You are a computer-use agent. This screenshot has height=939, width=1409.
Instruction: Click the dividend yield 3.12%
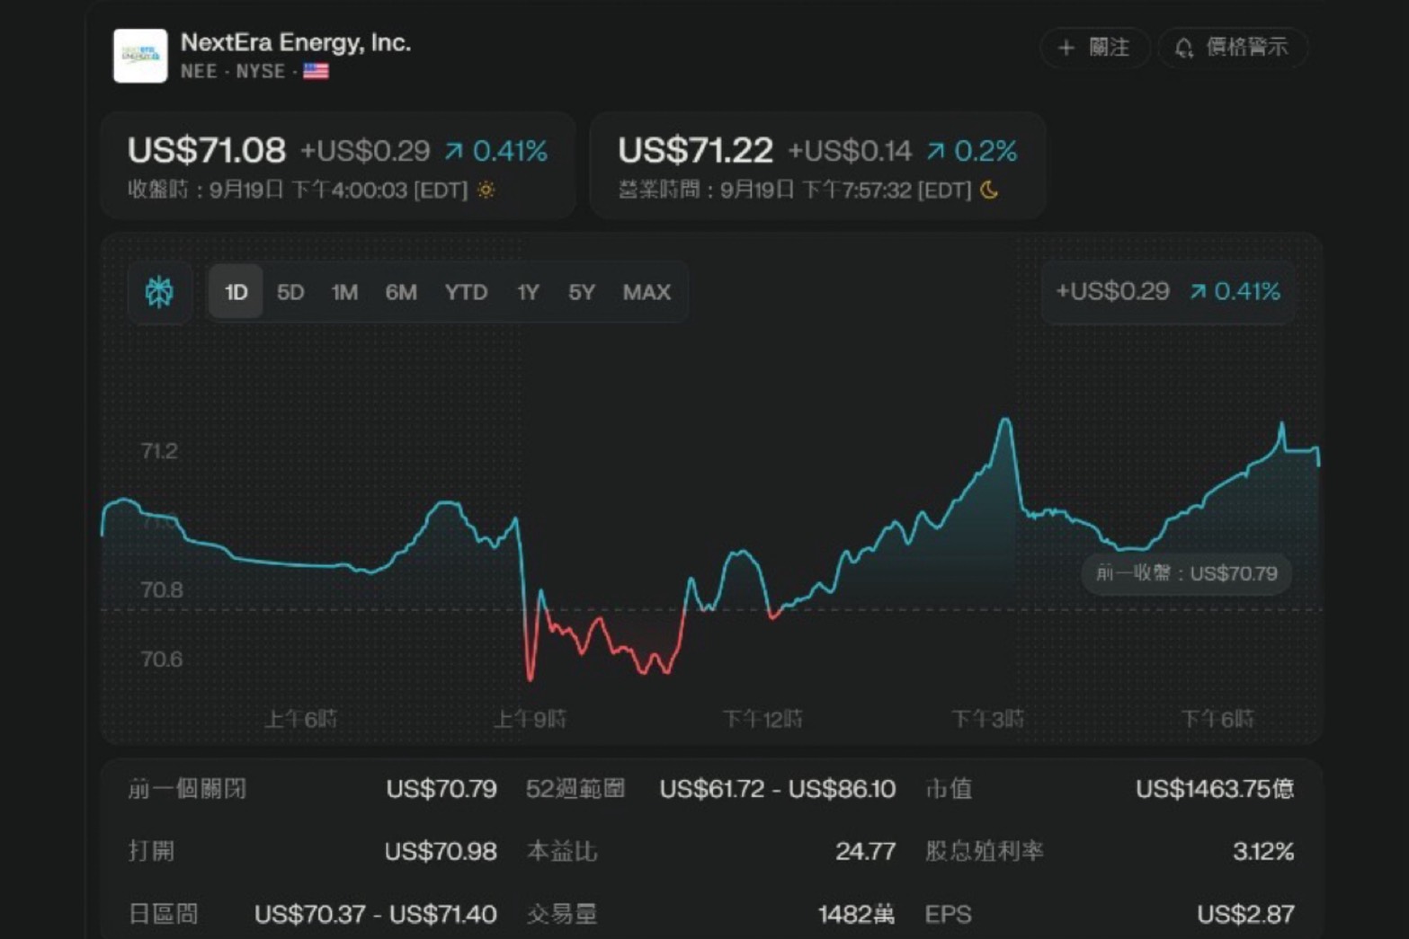tap(1263, 851)
